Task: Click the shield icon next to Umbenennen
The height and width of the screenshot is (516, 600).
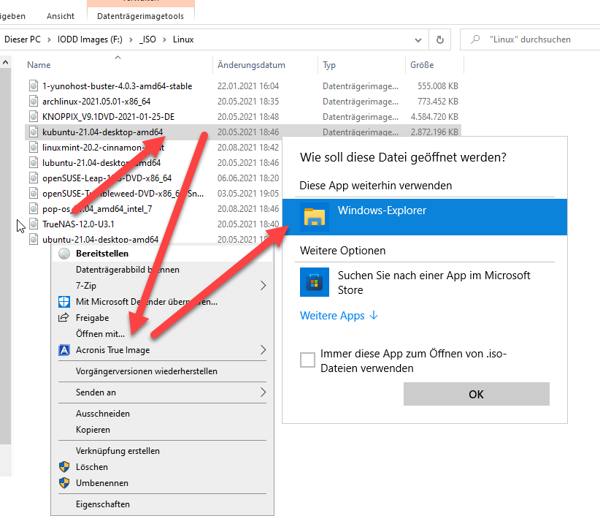Action: (x=64, y=482)
